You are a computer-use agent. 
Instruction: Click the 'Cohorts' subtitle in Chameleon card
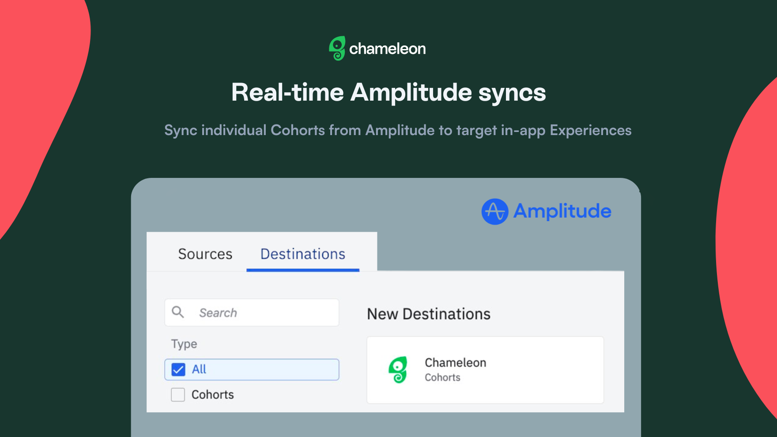click(442, 377)
